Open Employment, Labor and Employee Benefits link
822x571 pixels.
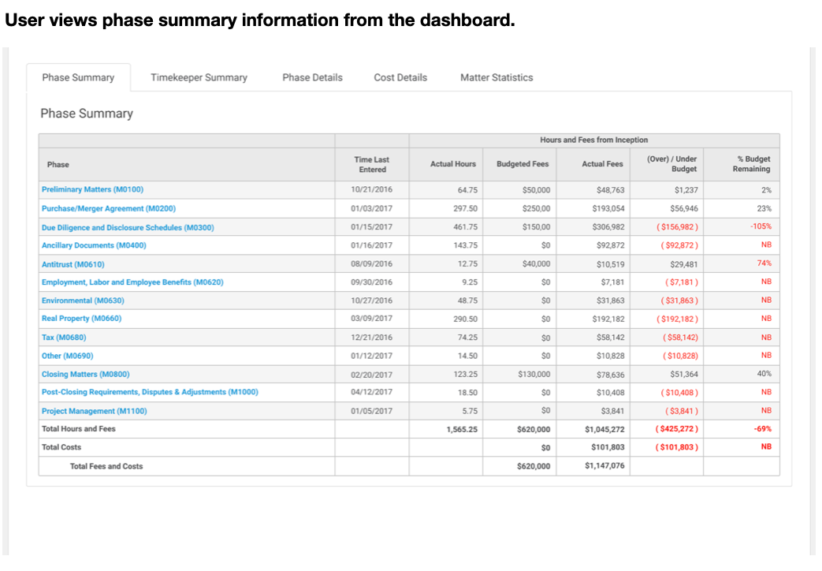pyautogui.click(x=132, y=282)
